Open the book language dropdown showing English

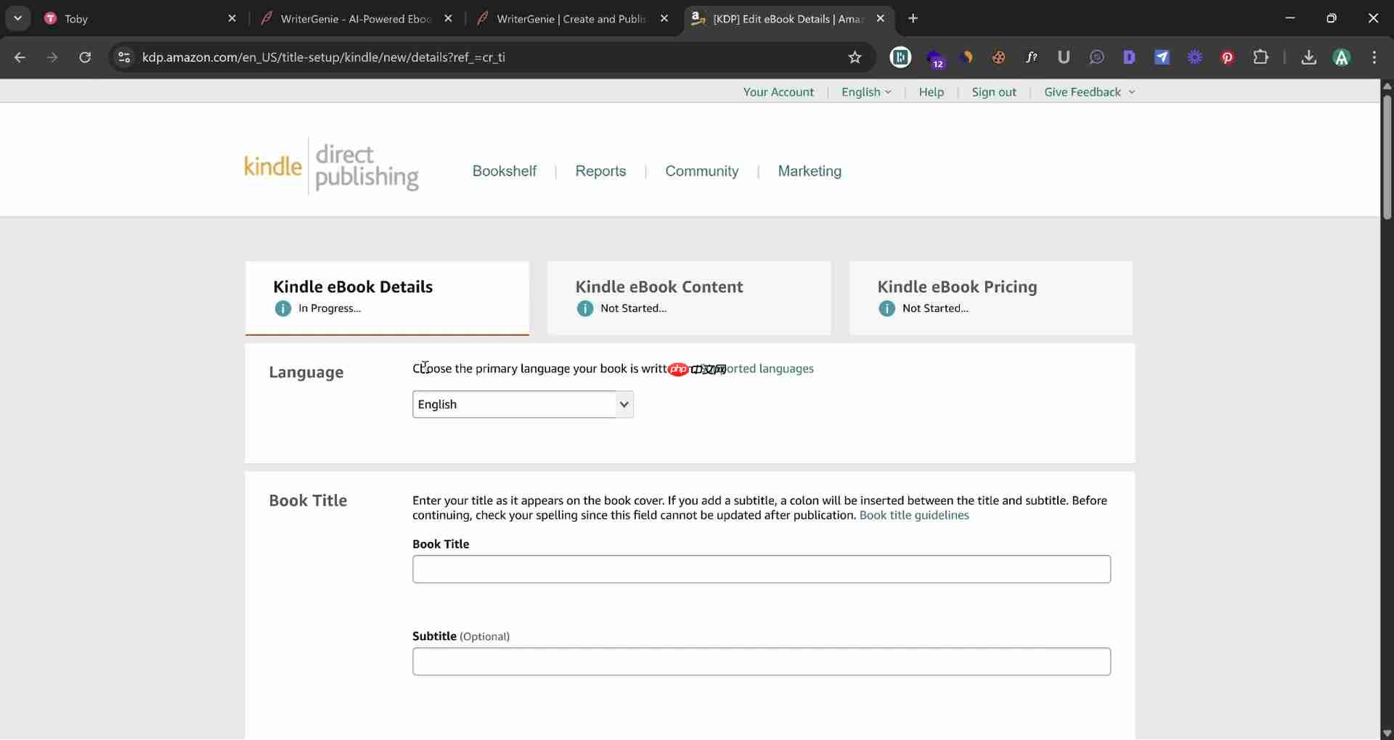523,404
